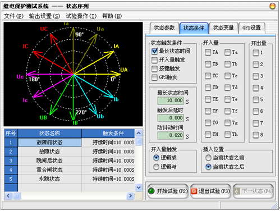Viewport: 280px width, 211px height.
Task: Select the 逻辑与 radio button
Action: [156, 167]
